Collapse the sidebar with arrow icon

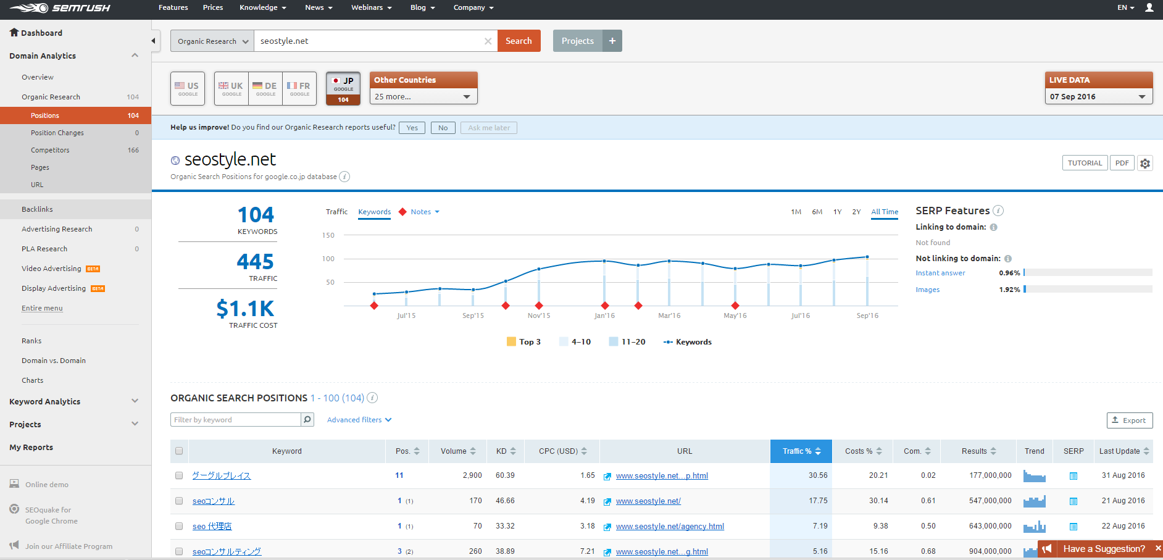(x=154, y=41)
